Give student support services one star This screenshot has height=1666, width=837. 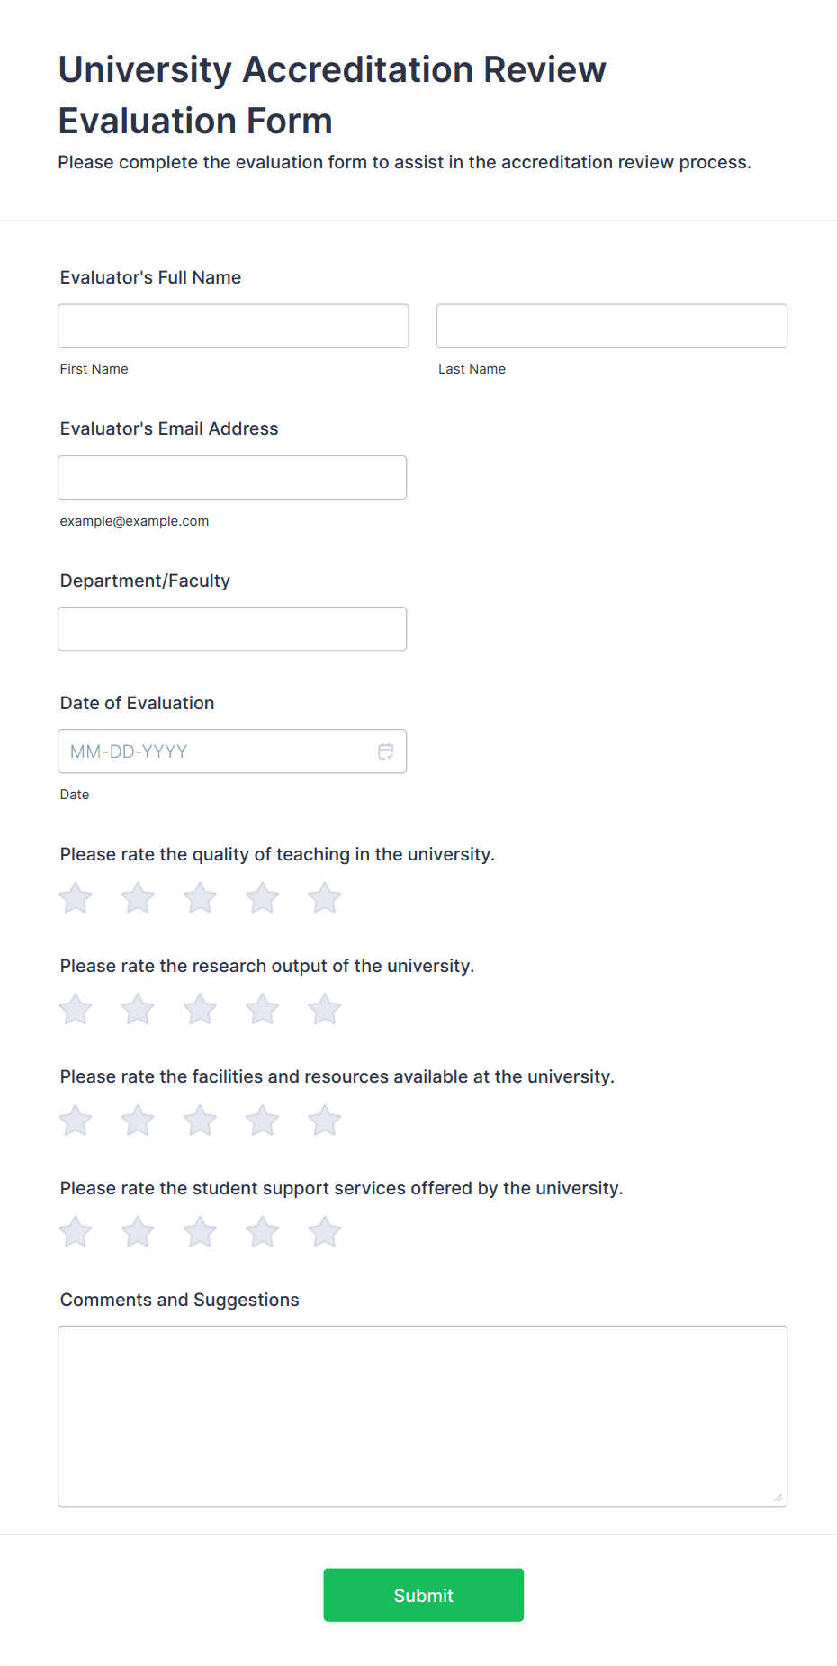[75, 1231]
